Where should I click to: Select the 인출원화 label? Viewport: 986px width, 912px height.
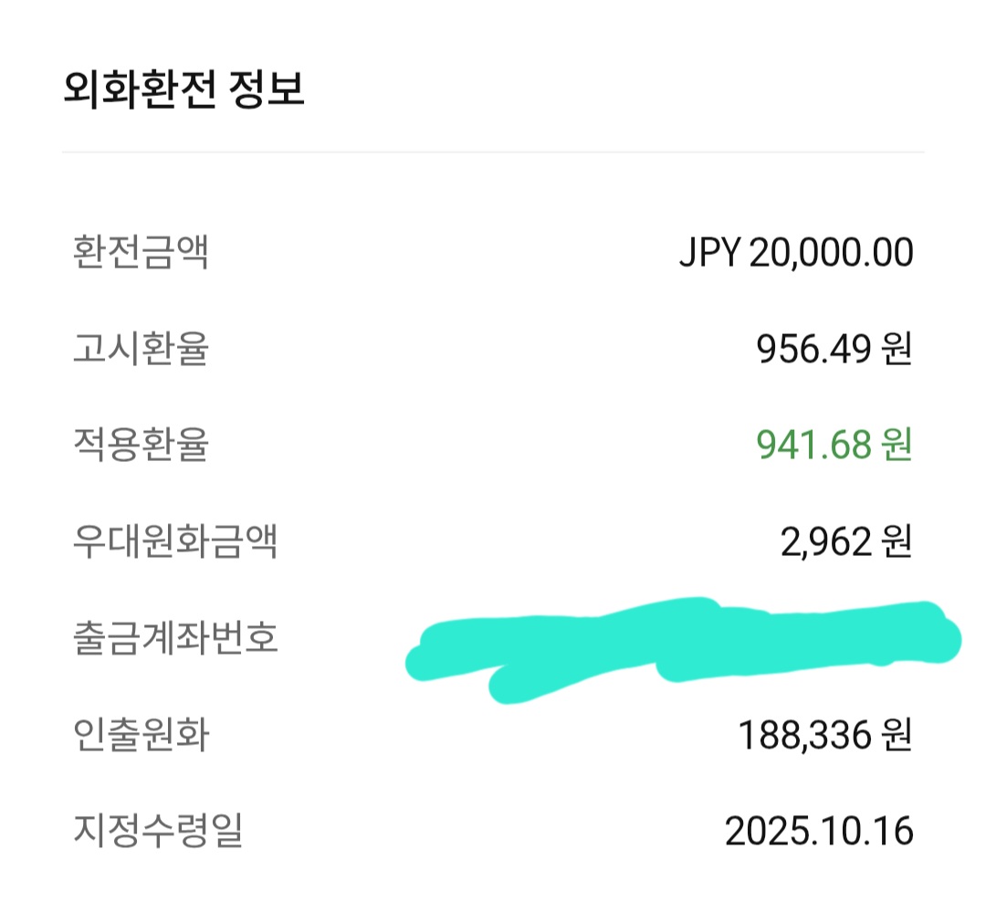pos(141,735)
